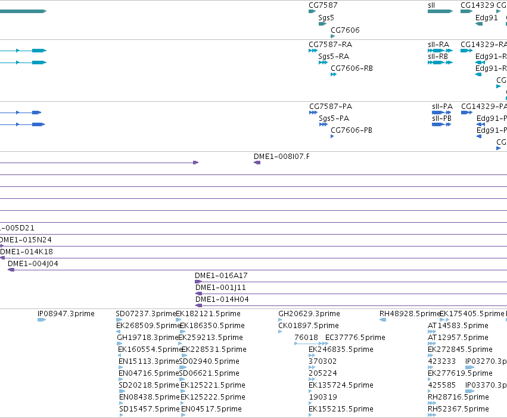
Task: Select protein sll-PB
Action: click(x=441, y=118)
